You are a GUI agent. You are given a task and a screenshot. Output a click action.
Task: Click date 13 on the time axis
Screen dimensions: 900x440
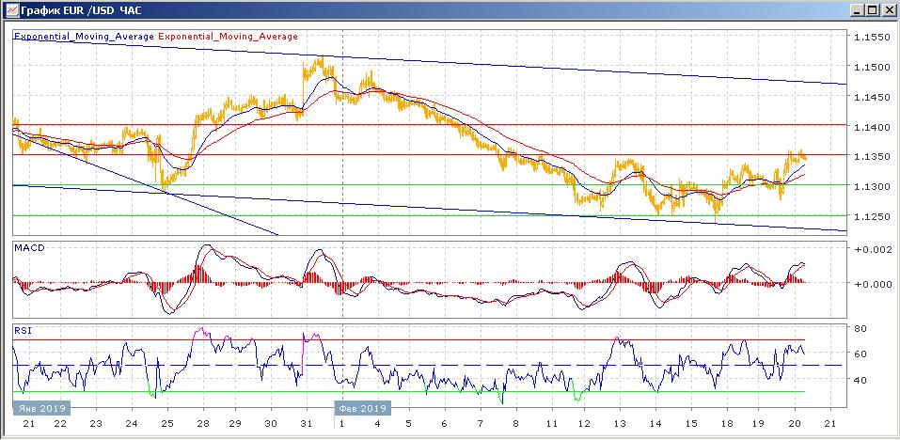(619, 424)
